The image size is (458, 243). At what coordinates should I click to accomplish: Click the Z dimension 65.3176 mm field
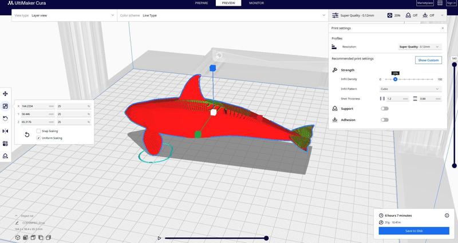tap(38, 122)
